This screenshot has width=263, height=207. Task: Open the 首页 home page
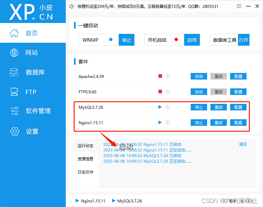point(33,33)
